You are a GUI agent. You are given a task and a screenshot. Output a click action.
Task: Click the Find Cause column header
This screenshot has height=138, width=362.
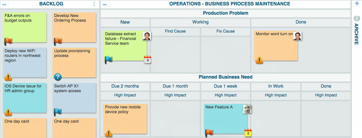point(175,31)
